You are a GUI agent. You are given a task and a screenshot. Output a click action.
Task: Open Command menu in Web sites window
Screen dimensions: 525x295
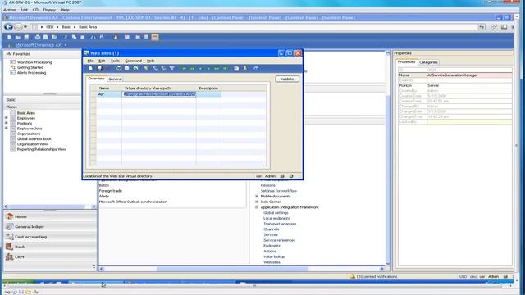[133, 61]
